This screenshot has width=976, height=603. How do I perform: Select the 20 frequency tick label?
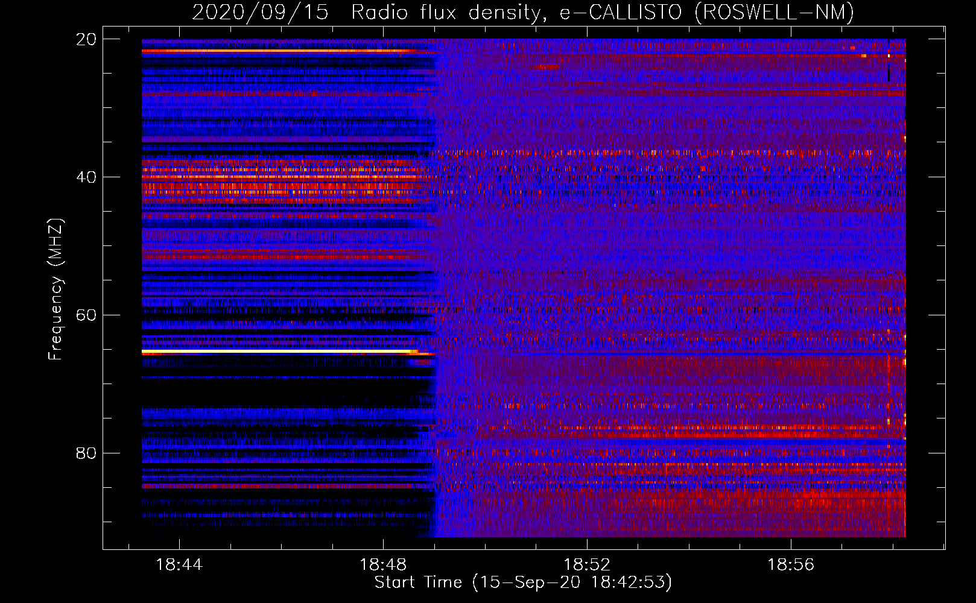(86, 39)
